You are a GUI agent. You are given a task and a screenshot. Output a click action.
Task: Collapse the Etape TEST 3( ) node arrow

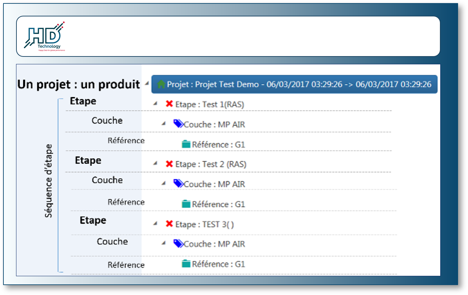click(155, 223)
